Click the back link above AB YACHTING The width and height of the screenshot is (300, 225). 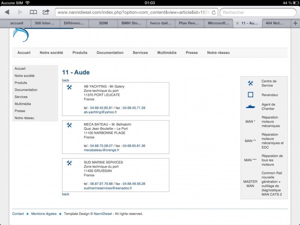coord(66,80)
